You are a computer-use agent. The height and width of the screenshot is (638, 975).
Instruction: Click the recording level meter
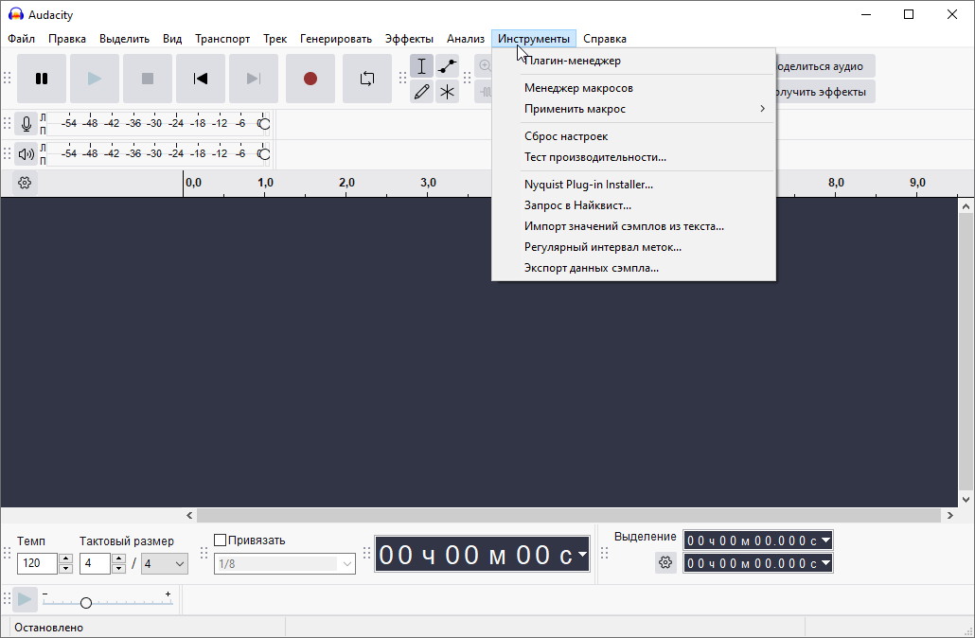pos(158,124)
